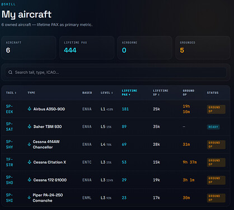Open the SP-EEK tail number link

point(10,109)
